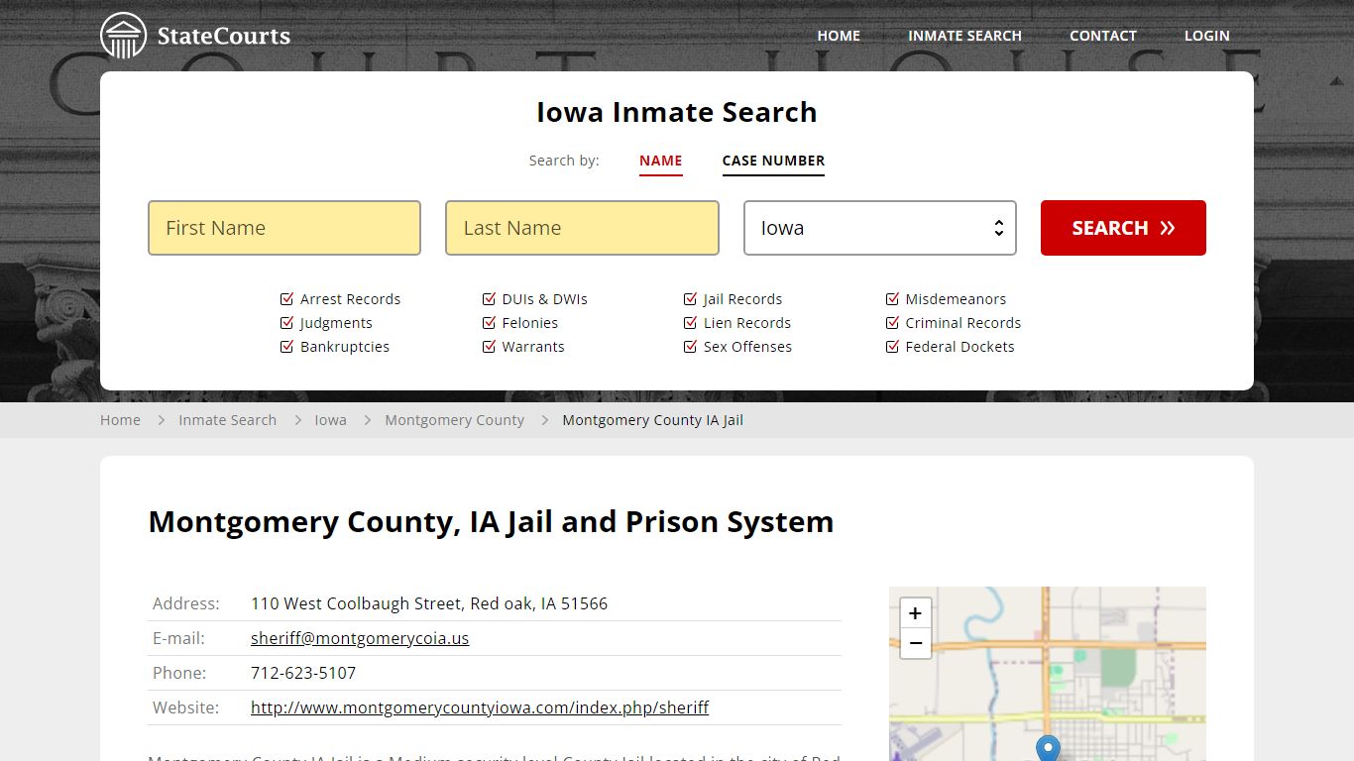The width and height of the screenshot is (1354, 761).
Task: Click the address 110 West Coolbaugh Street
Action: point(429,603)
